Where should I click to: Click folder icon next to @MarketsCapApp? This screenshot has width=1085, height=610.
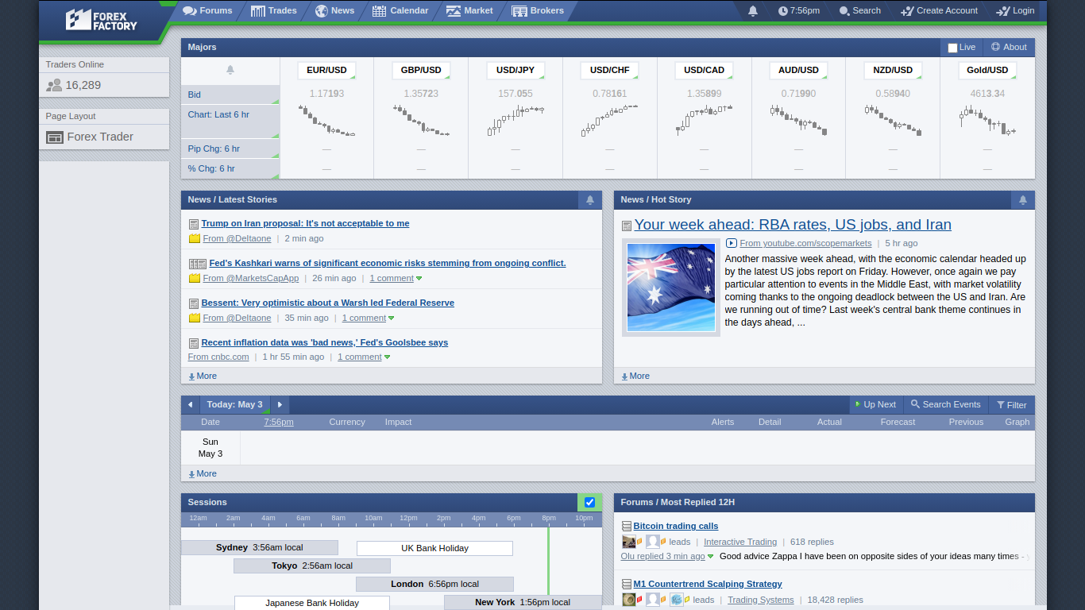click(x=194, y=279)
